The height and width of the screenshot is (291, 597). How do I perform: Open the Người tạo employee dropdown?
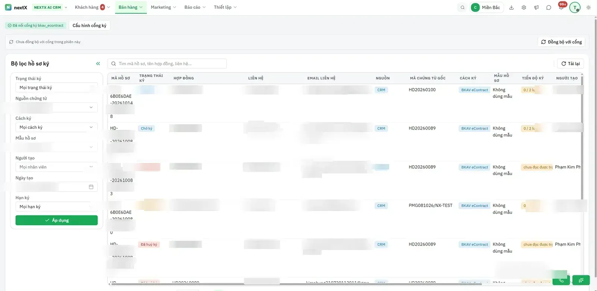pyautogui.click(x=56, y=167)
